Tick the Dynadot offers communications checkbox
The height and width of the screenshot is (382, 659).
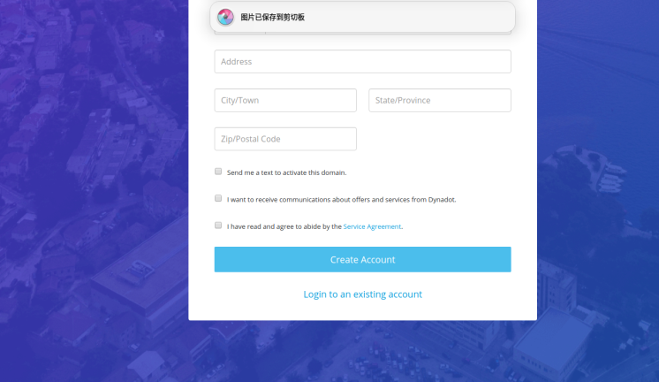(218, 199)
